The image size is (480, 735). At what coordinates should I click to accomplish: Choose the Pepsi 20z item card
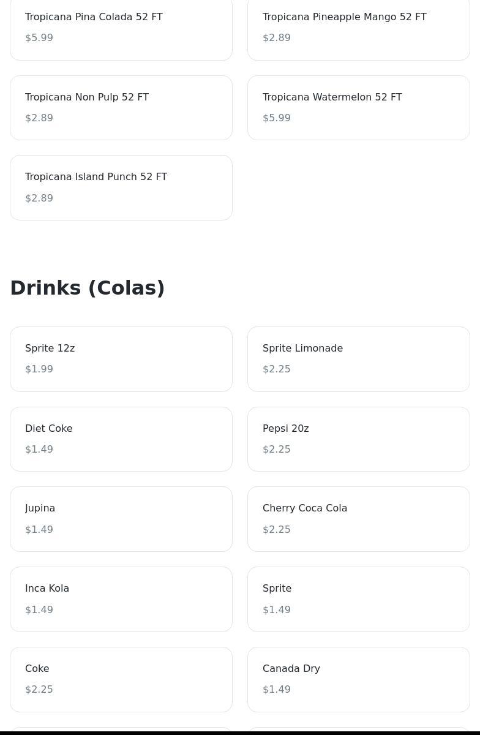pyautogui.click(x=358, y=439)
